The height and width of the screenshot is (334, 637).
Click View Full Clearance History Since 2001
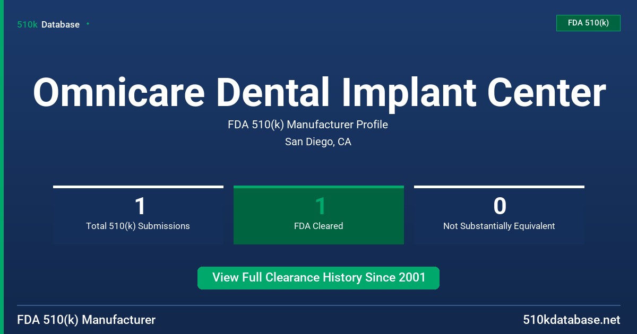click(x=318, y=278)
